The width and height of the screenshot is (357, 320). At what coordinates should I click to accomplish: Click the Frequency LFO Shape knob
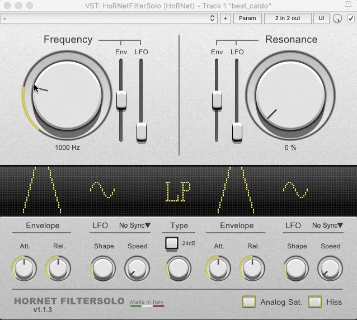coord(103,269)
